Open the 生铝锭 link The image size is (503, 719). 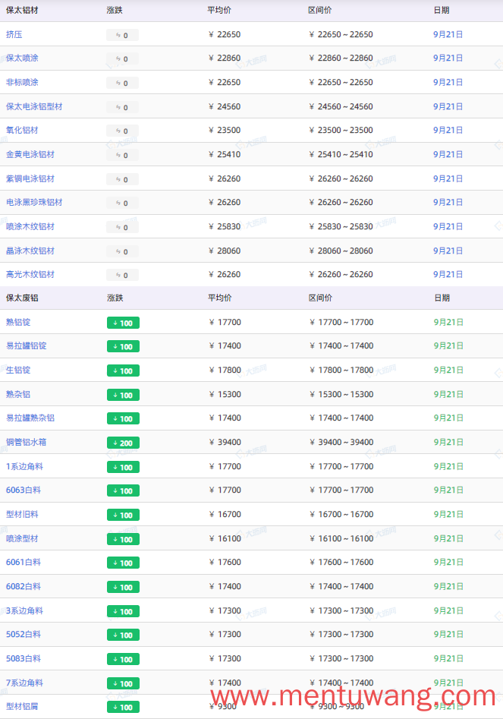(x=18, y=370)
